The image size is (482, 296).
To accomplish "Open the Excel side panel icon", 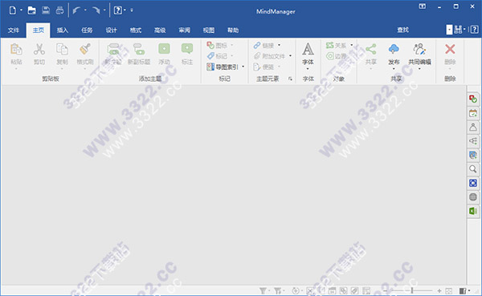I will 473,211.
